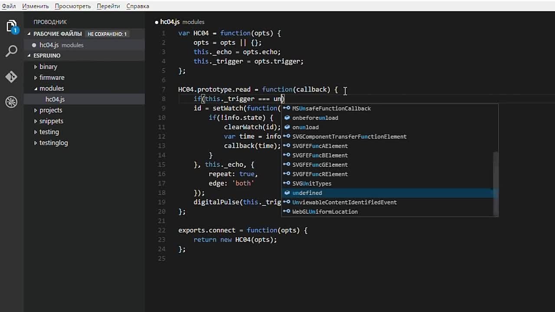This screenshot has width=555, height=312.
Task: Expand the snippets folder
Action: [36, 121]
